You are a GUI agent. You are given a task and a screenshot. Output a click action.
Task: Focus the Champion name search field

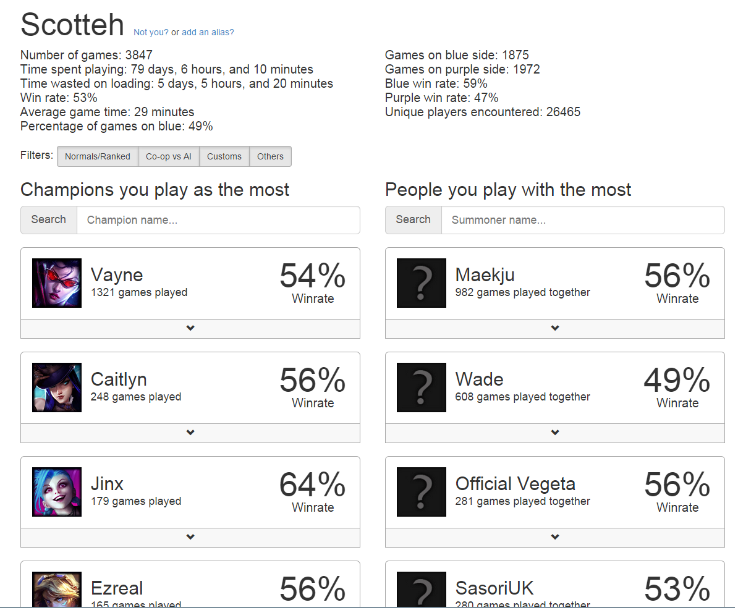coord(218,220)
